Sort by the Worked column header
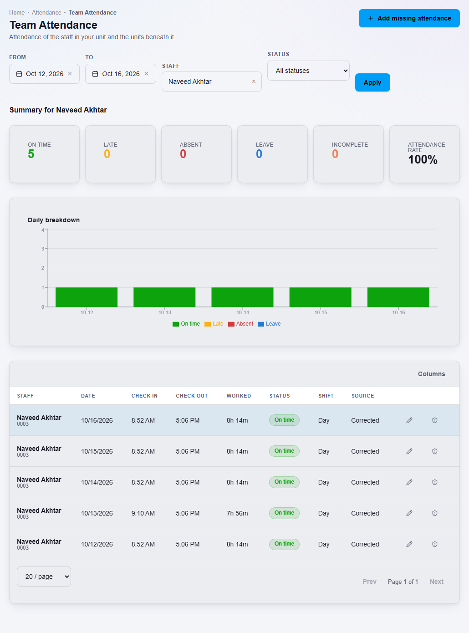Image resolution: width=469 pixels, height=633 pixels. [239, 396]
